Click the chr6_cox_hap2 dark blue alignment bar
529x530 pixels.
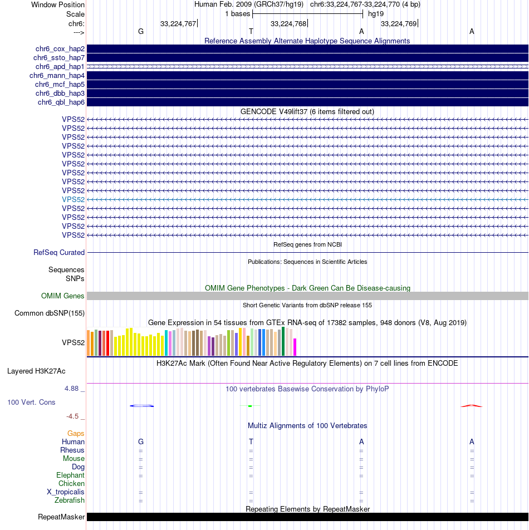pos(307,48)
